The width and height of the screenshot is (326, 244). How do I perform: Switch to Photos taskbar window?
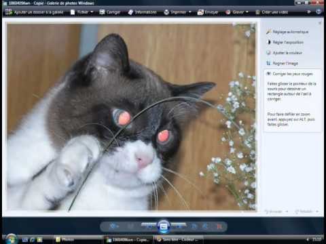pyautogui.click(x=77, y=239)
